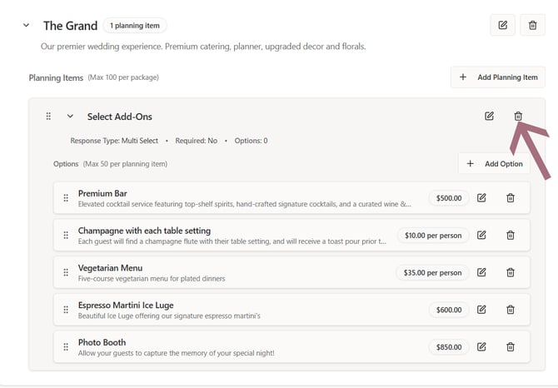Edit the Premium Bar option
The image size is (558, 388).
481,198
